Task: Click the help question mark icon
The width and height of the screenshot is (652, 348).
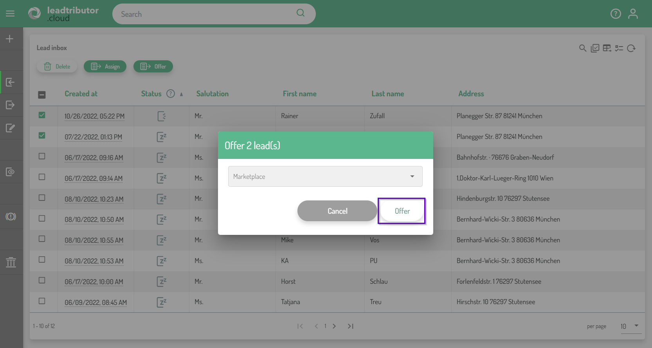Action: pyautogui.click(x=616, y=14)
